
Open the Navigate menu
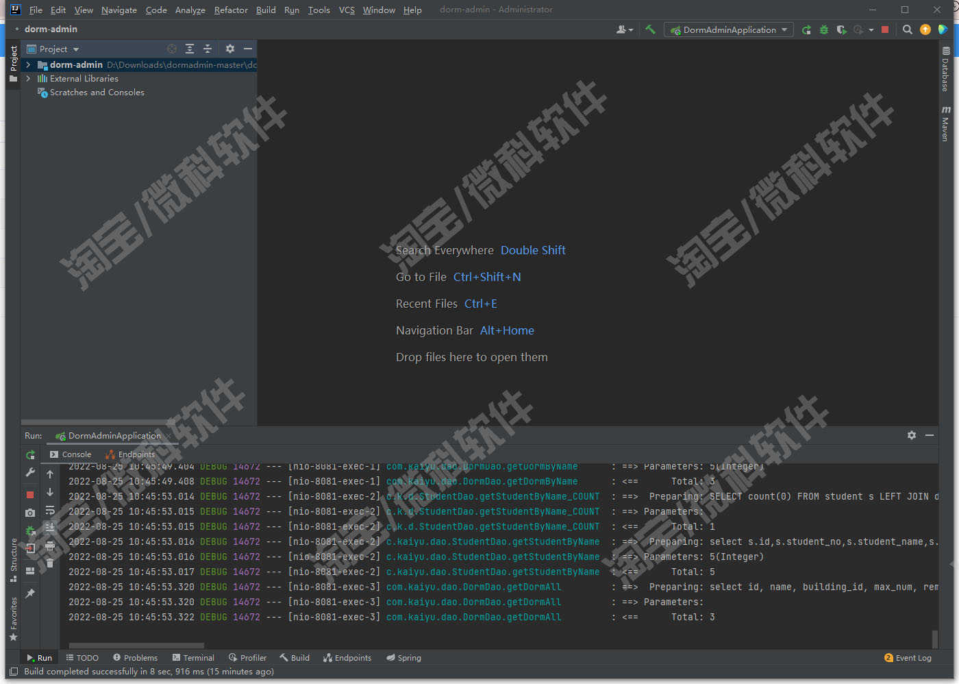tap(119, 10)
